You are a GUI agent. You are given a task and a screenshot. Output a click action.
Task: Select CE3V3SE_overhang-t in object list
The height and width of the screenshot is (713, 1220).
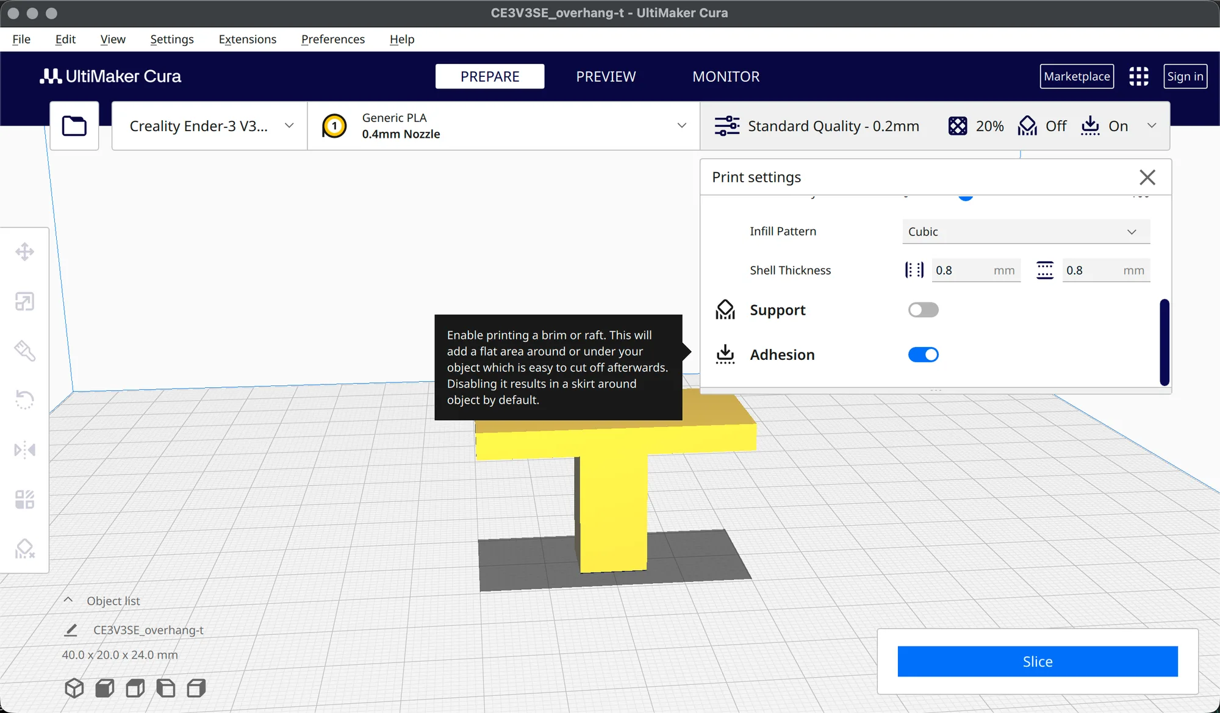(x=148, y=630)
